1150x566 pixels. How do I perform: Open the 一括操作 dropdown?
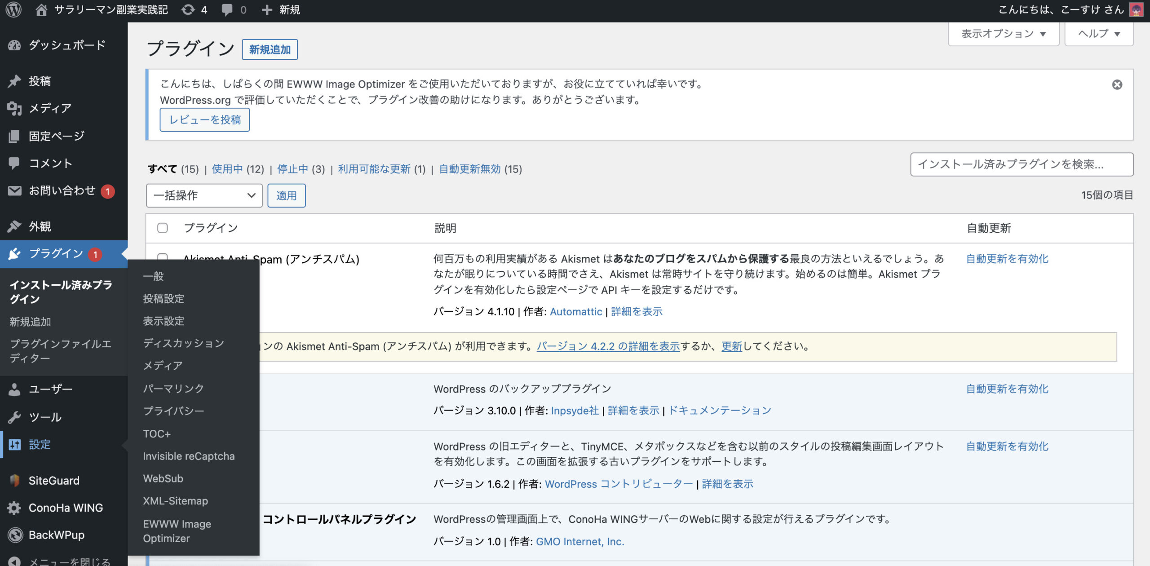coord(204,195)
